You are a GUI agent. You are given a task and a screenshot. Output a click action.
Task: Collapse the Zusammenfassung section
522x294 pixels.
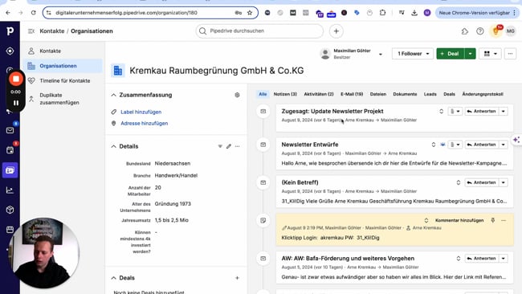113,95
